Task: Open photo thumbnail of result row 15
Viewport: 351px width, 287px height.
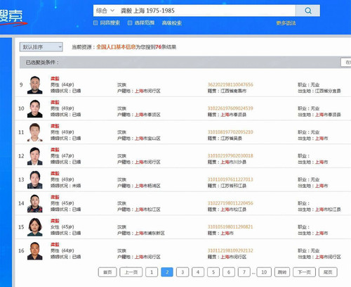Action: (35, 227)
